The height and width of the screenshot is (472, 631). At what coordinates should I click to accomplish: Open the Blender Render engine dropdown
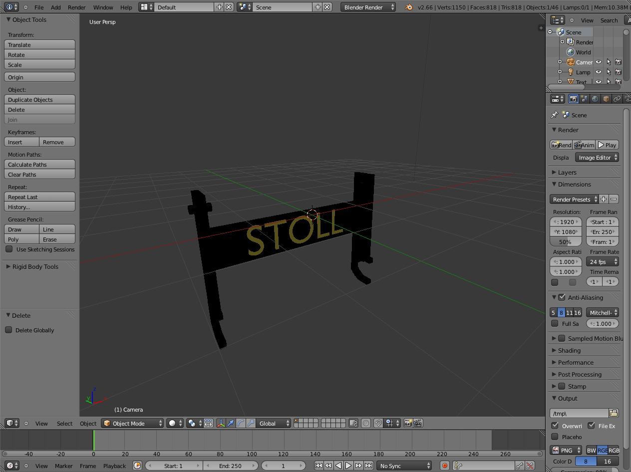pos(368,7)
